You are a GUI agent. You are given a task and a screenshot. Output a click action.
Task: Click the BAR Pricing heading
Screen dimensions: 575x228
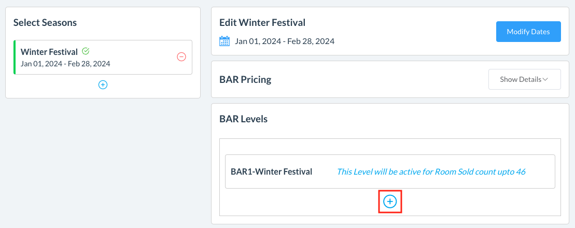(x=245, y=79)
